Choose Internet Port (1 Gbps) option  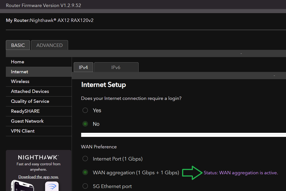pyautogui.click(x=85, y=159)
